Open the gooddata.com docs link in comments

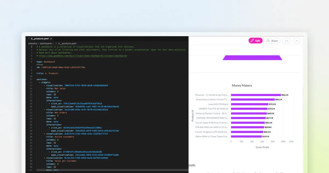tap(83, 56)
